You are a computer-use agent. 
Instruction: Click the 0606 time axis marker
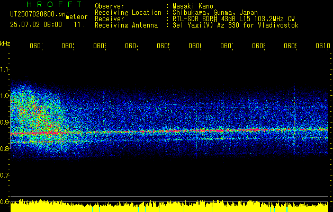coord(195,46)
